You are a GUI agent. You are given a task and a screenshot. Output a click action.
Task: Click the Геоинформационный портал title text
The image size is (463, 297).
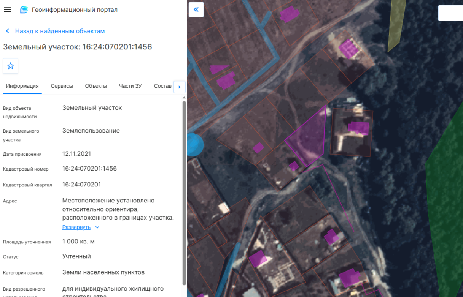75,10
